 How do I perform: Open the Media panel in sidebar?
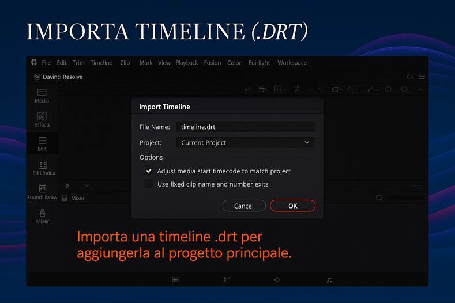[42, 96]
